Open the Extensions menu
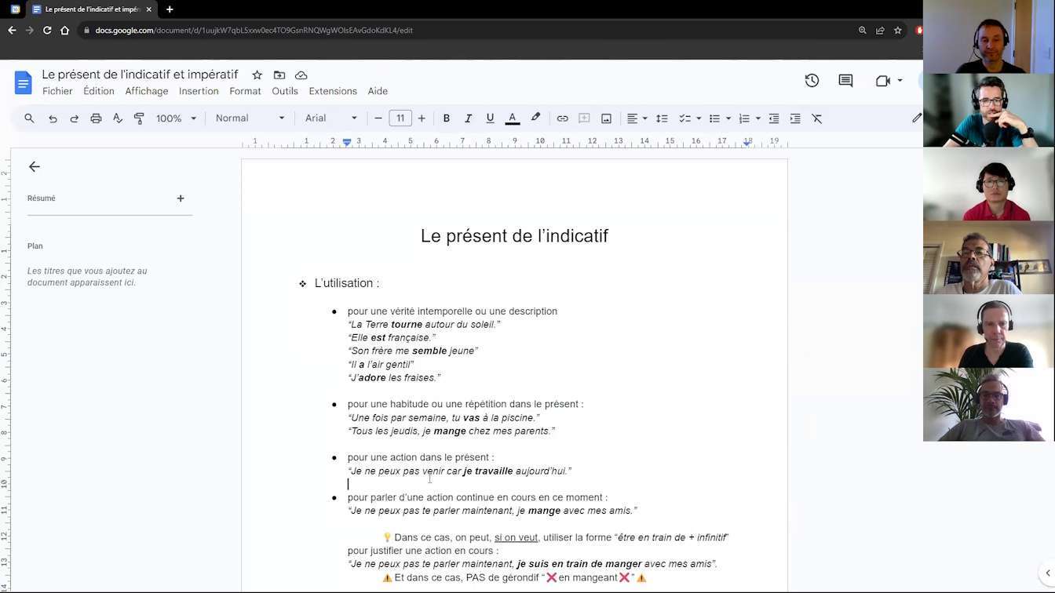Image resolution: width=1055 pixels, height=593 pixels. (x=333, y=91)
